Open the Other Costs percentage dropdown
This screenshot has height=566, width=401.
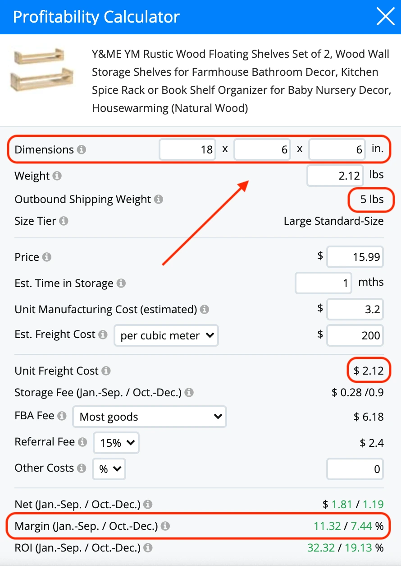click(x=109, y=469)
